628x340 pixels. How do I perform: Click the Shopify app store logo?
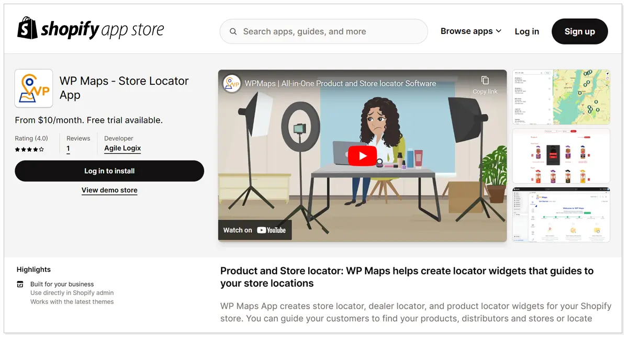91,28
